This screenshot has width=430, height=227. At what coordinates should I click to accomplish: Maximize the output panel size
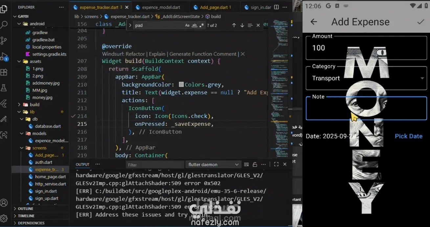[x=276, y=164]
